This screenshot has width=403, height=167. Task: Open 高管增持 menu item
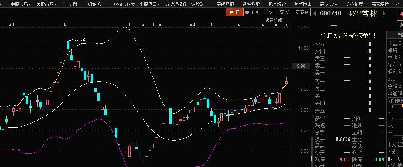pos(380,4)
